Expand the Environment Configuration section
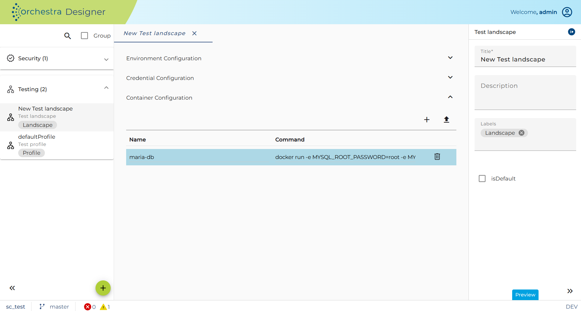The image size is (581, 311). click(x=450, y=58)
